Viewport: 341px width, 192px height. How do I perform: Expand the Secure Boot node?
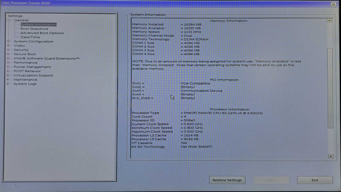[x=8, y=54]
